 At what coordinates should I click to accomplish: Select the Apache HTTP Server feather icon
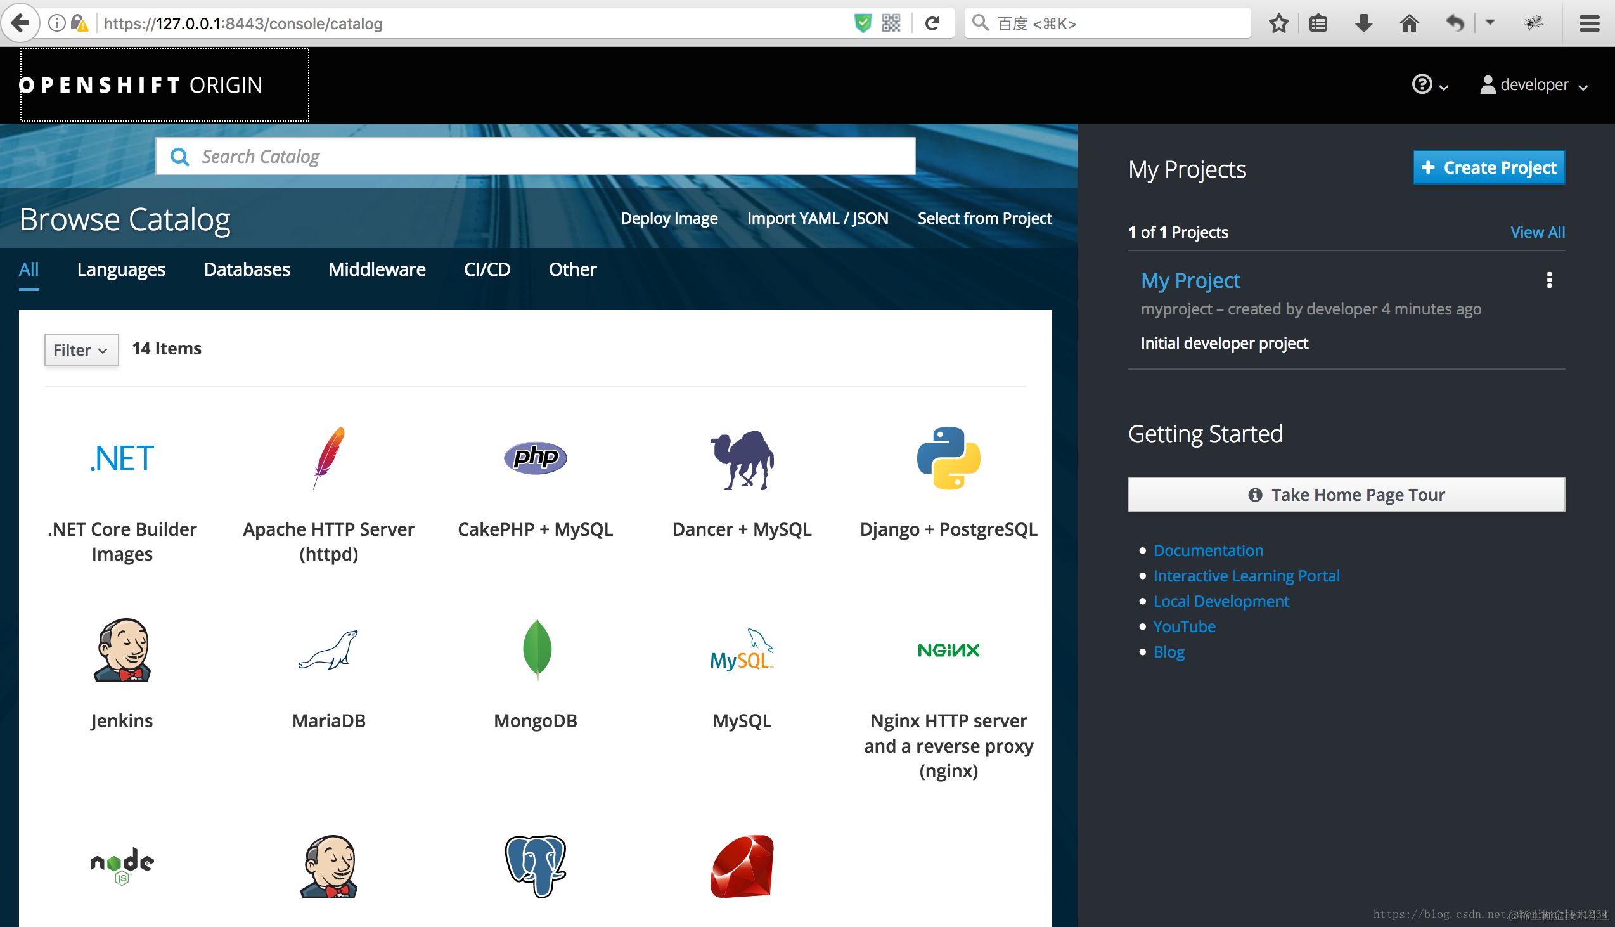coord(328,458)
